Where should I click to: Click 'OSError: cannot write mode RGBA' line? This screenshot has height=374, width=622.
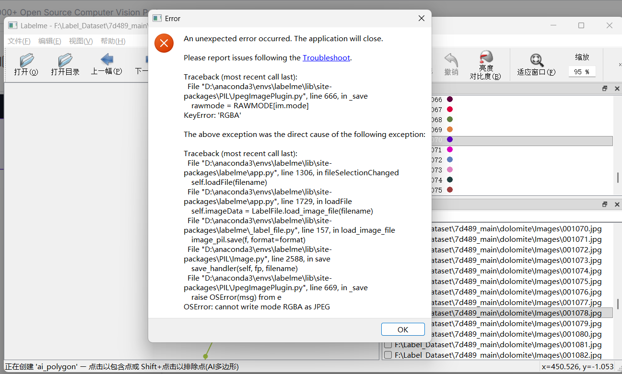257,307
